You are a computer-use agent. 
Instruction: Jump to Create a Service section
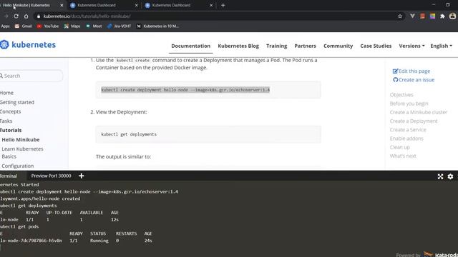(408, 130)
